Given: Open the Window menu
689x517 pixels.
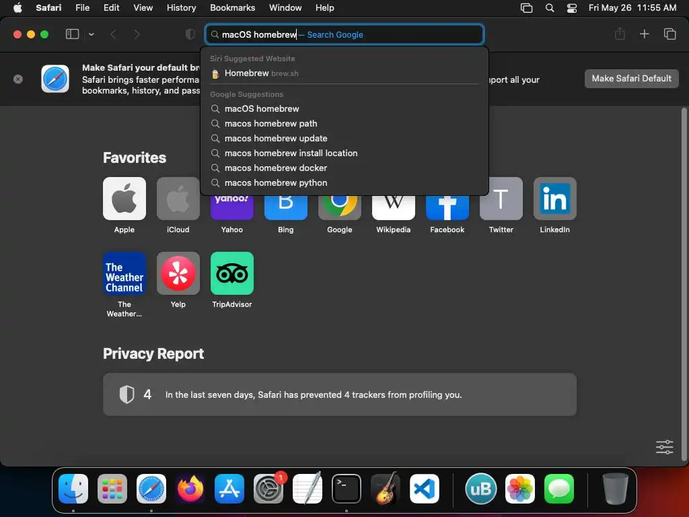Looking at the screenshot, I should pyautogui.click(x=285, y=8).
